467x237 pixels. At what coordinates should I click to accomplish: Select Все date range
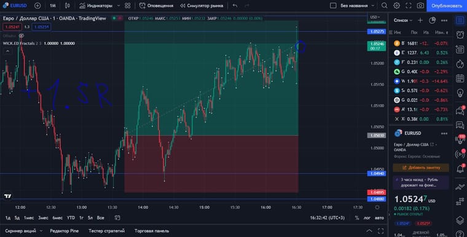pos(100,217)
